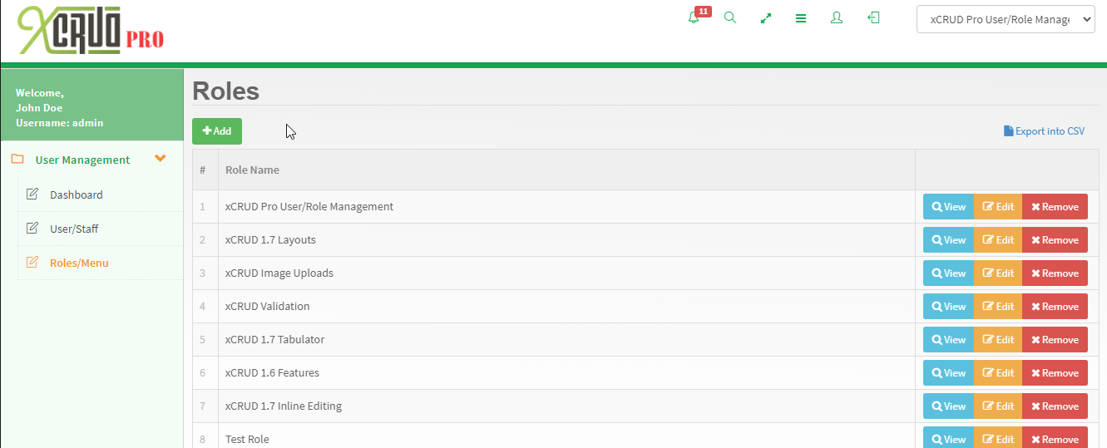This screenshot has height=448, width=1107.
Task: Click the User Management folder icon
Action: [x=17, y=160]
